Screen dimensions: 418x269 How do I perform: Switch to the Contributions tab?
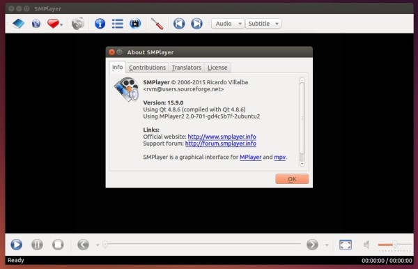pos(147,68)
